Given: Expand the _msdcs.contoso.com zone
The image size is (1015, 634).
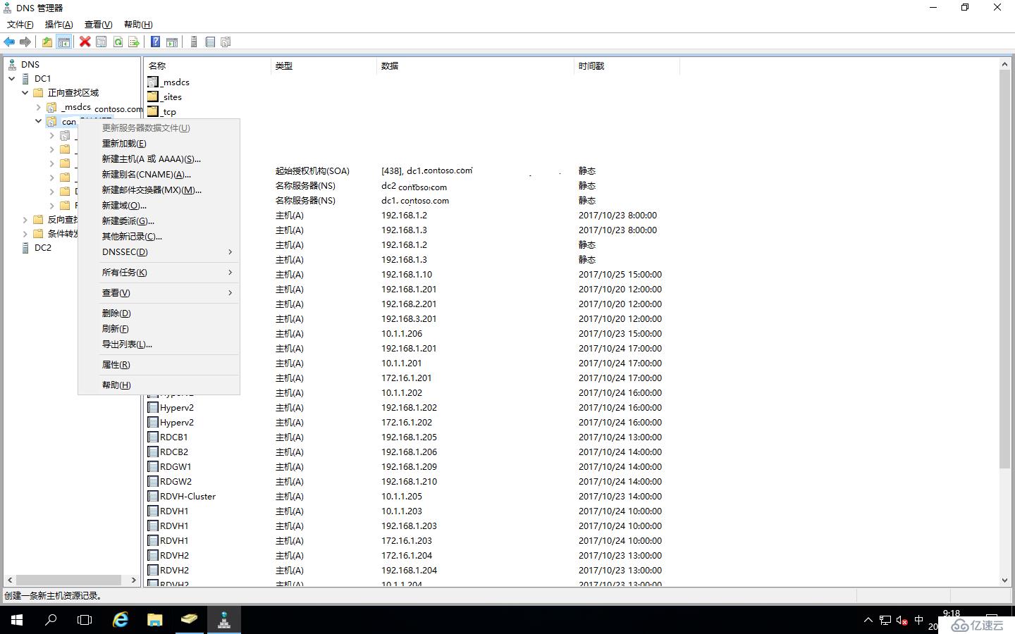Looking at the screenshot, I should (x=39, y=107).
